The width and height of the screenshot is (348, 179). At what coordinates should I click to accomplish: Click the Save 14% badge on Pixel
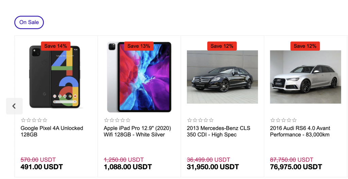coord(56,46)
